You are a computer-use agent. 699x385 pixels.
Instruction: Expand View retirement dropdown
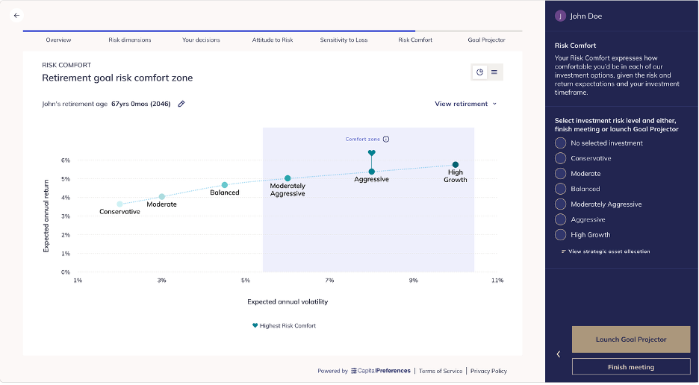(466, 104)
